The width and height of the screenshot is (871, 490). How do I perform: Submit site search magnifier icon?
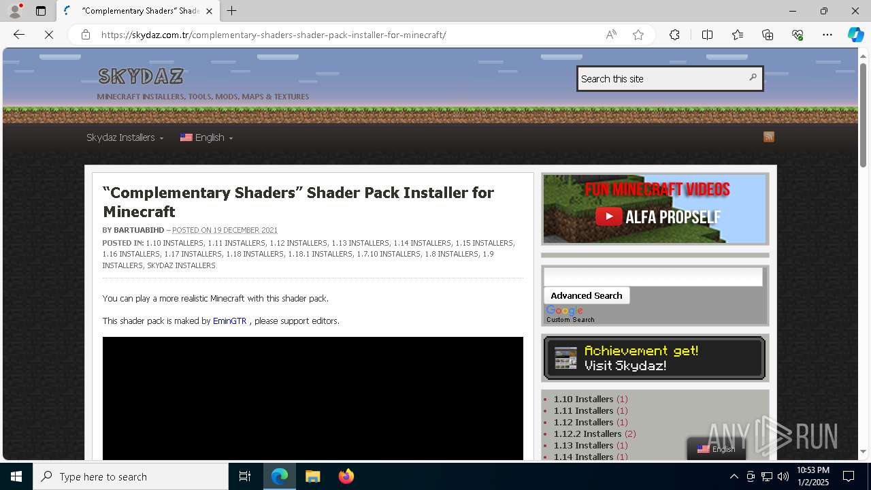(753, 78)
